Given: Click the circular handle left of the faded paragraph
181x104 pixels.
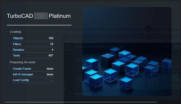Looking at the screenshot, I should click(x=64, y=38).
